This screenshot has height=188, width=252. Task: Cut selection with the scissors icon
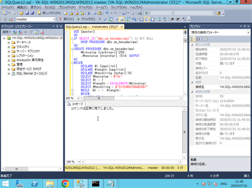coord(89,13)
